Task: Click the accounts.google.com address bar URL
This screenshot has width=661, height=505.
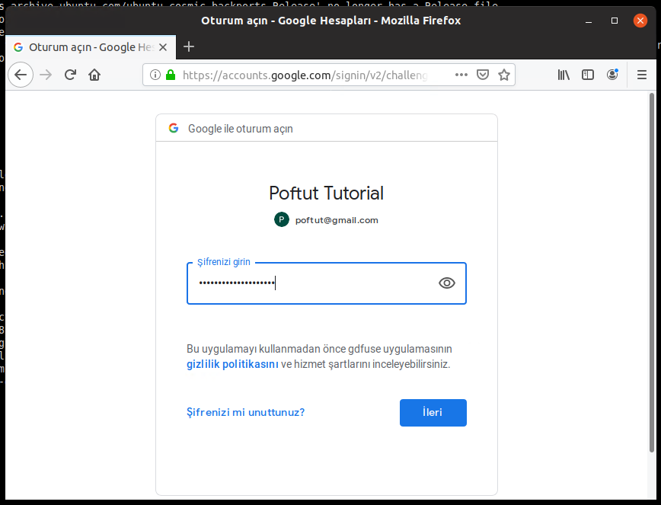Action: click(305, 75)
